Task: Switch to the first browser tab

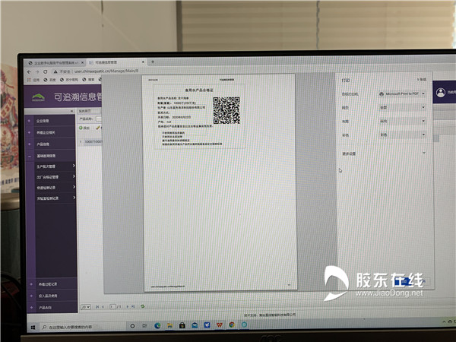Action: (x=55, y=62)
